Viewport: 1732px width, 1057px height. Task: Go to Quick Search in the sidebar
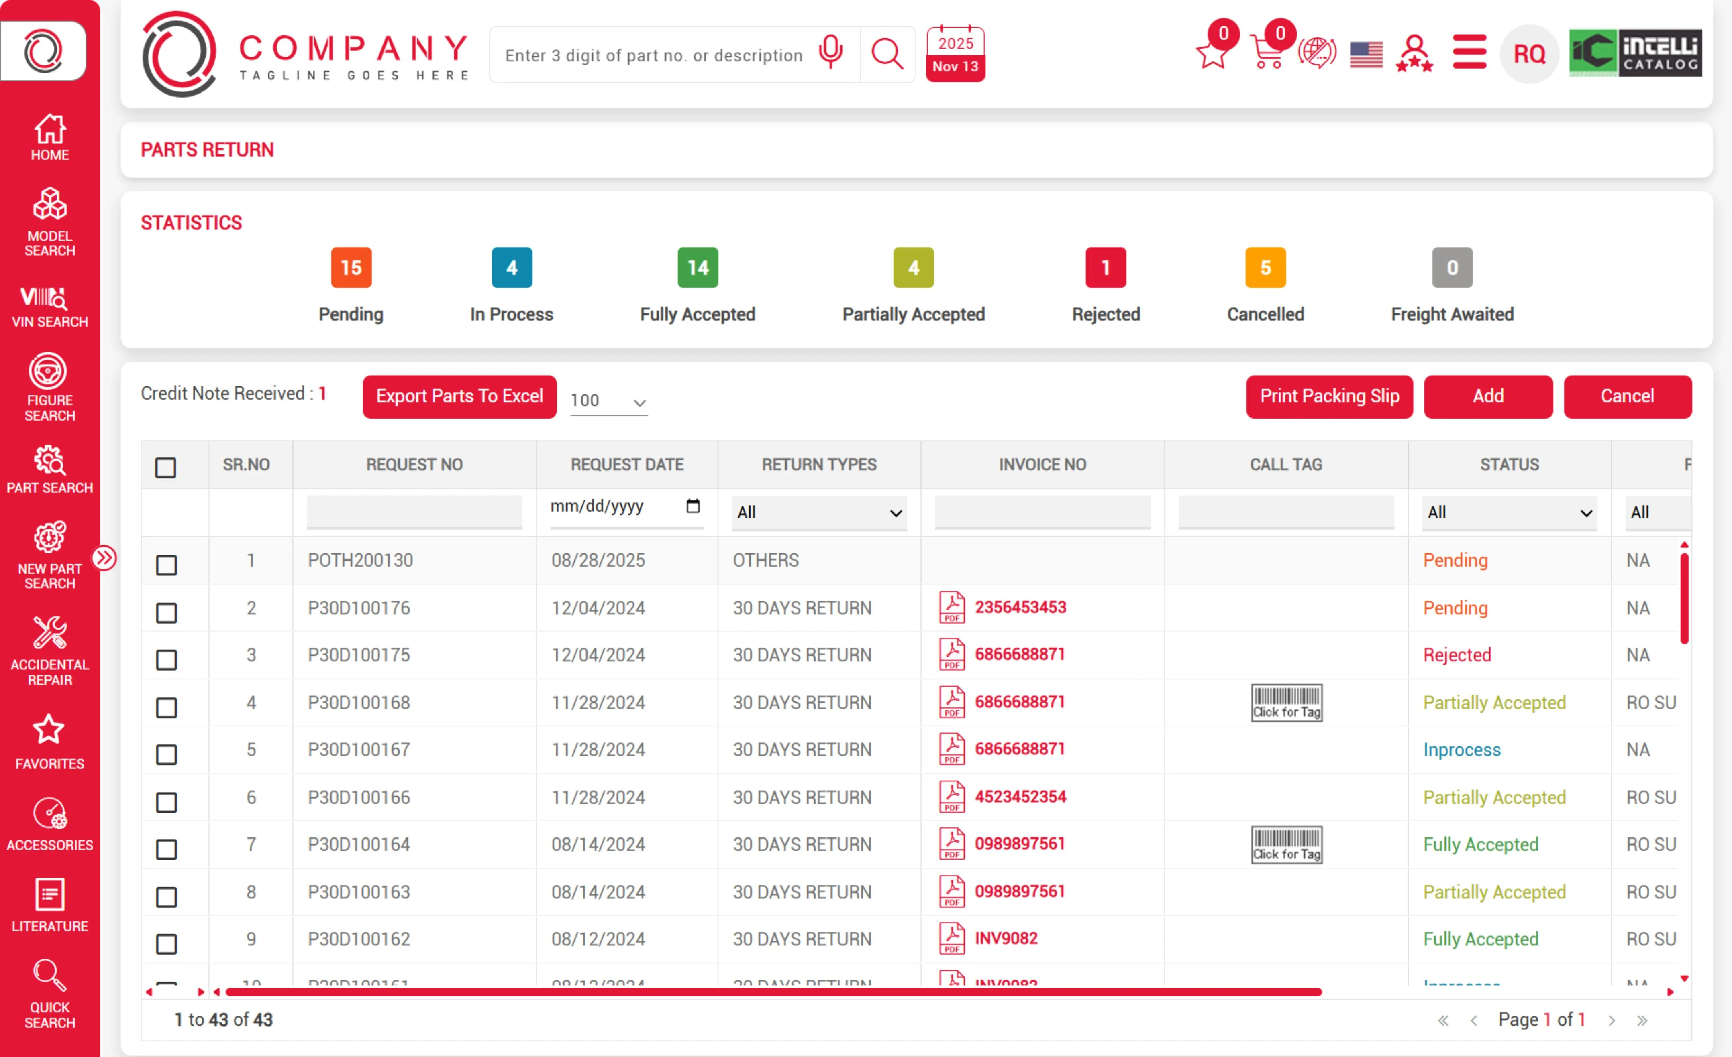(x=49, y=998)
